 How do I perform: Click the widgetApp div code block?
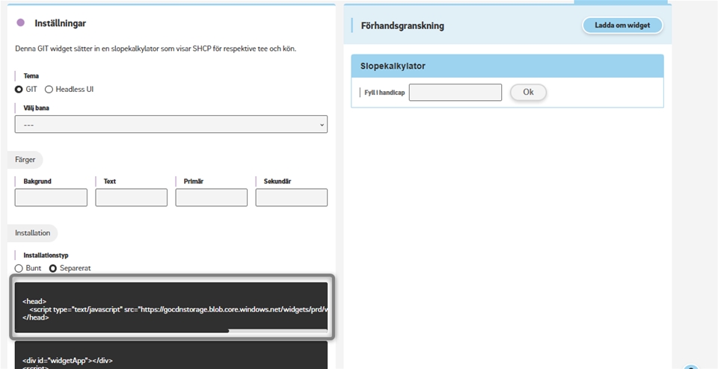tap(171, 356)
